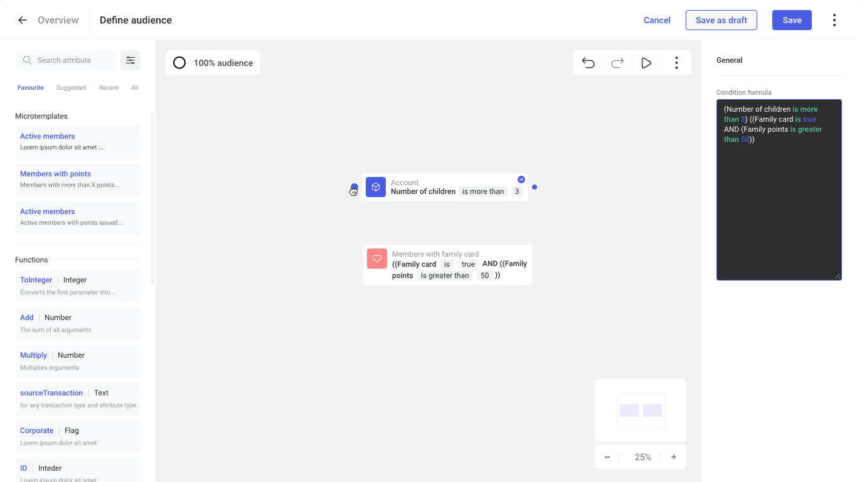Click the chart badge on the Account node corner
The height and width of the screenshot is (482, 857).
pos(521,179)
